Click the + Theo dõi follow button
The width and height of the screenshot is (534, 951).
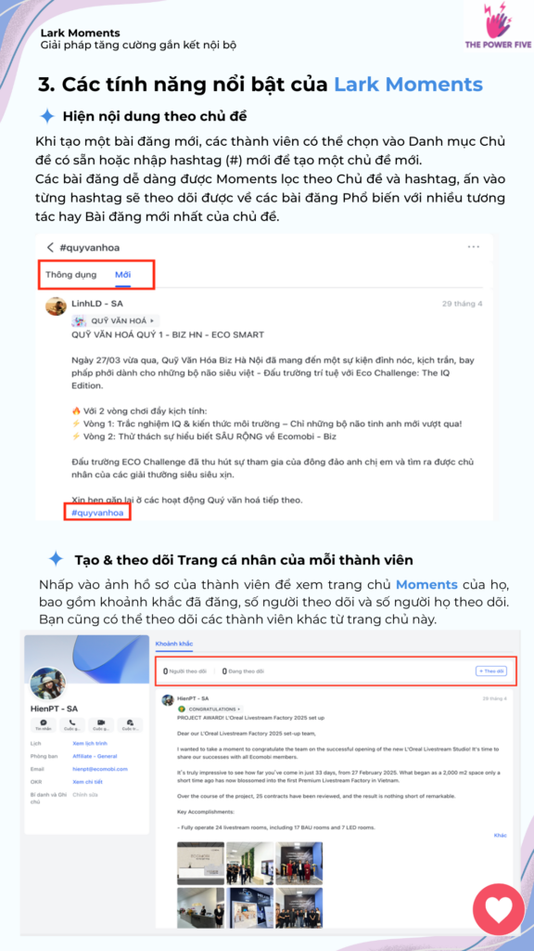click(x=490, y=671)
